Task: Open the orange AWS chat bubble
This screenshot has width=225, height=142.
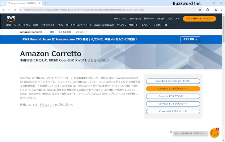Action: point(214,133)
